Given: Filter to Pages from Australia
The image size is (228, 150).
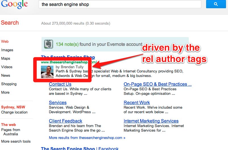Looking at the screenshot, I should (x=11, y=132).
